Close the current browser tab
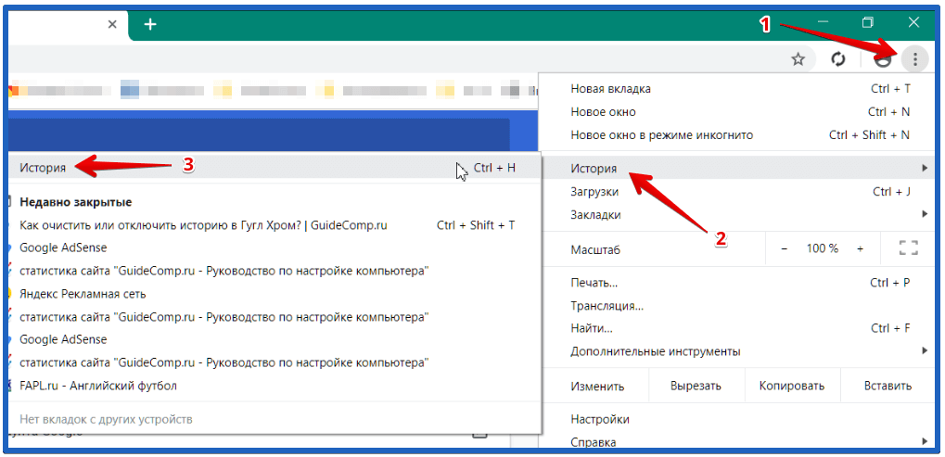The image size is (945, 457). (x=112, y=25)
